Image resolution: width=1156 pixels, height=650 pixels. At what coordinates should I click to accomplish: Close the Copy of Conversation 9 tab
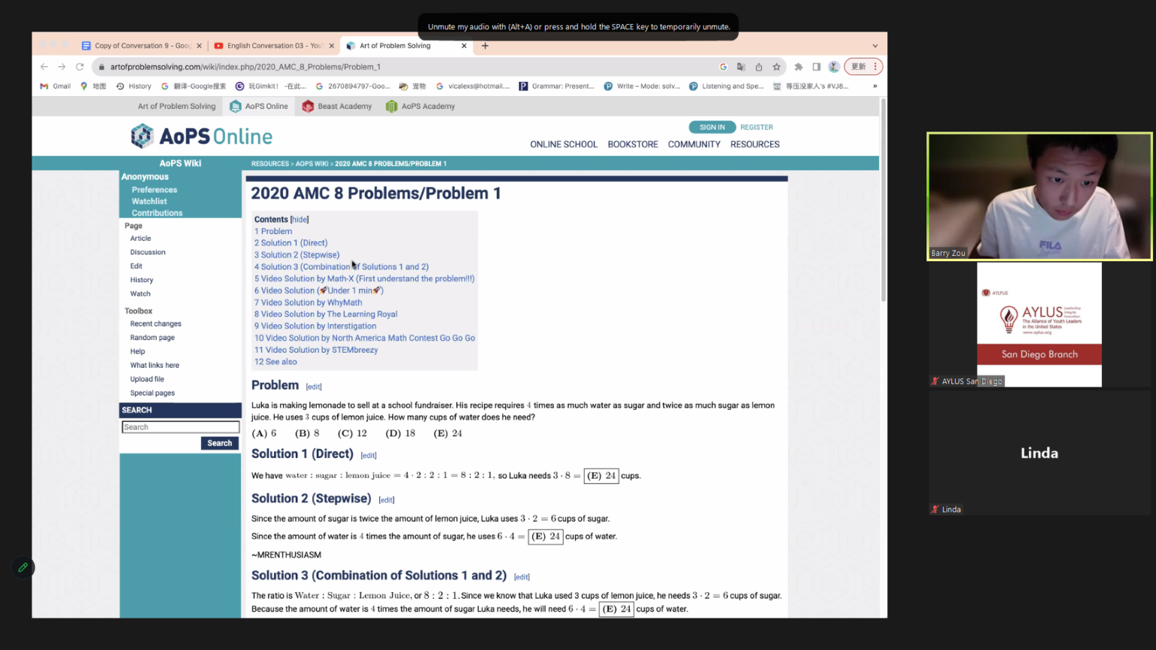tap(199, 46)
